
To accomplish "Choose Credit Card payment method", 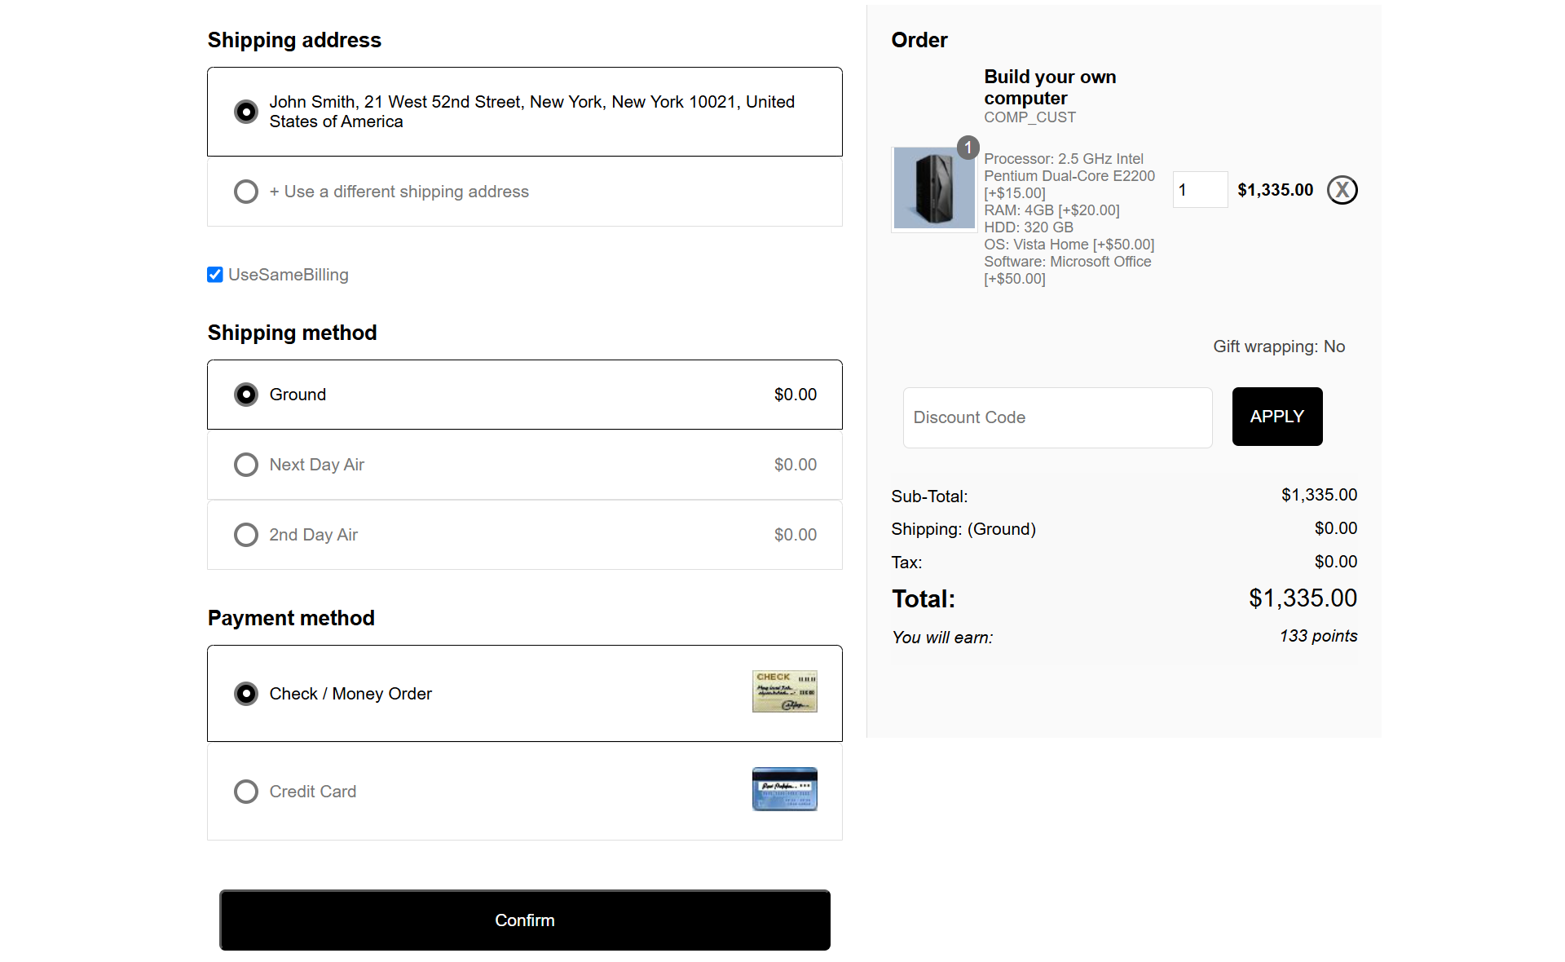I will (x=246, y=792).
